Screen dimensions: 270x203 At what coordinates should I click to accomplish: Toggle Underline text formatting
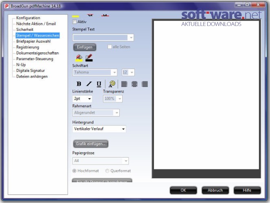tap(99, 84)
